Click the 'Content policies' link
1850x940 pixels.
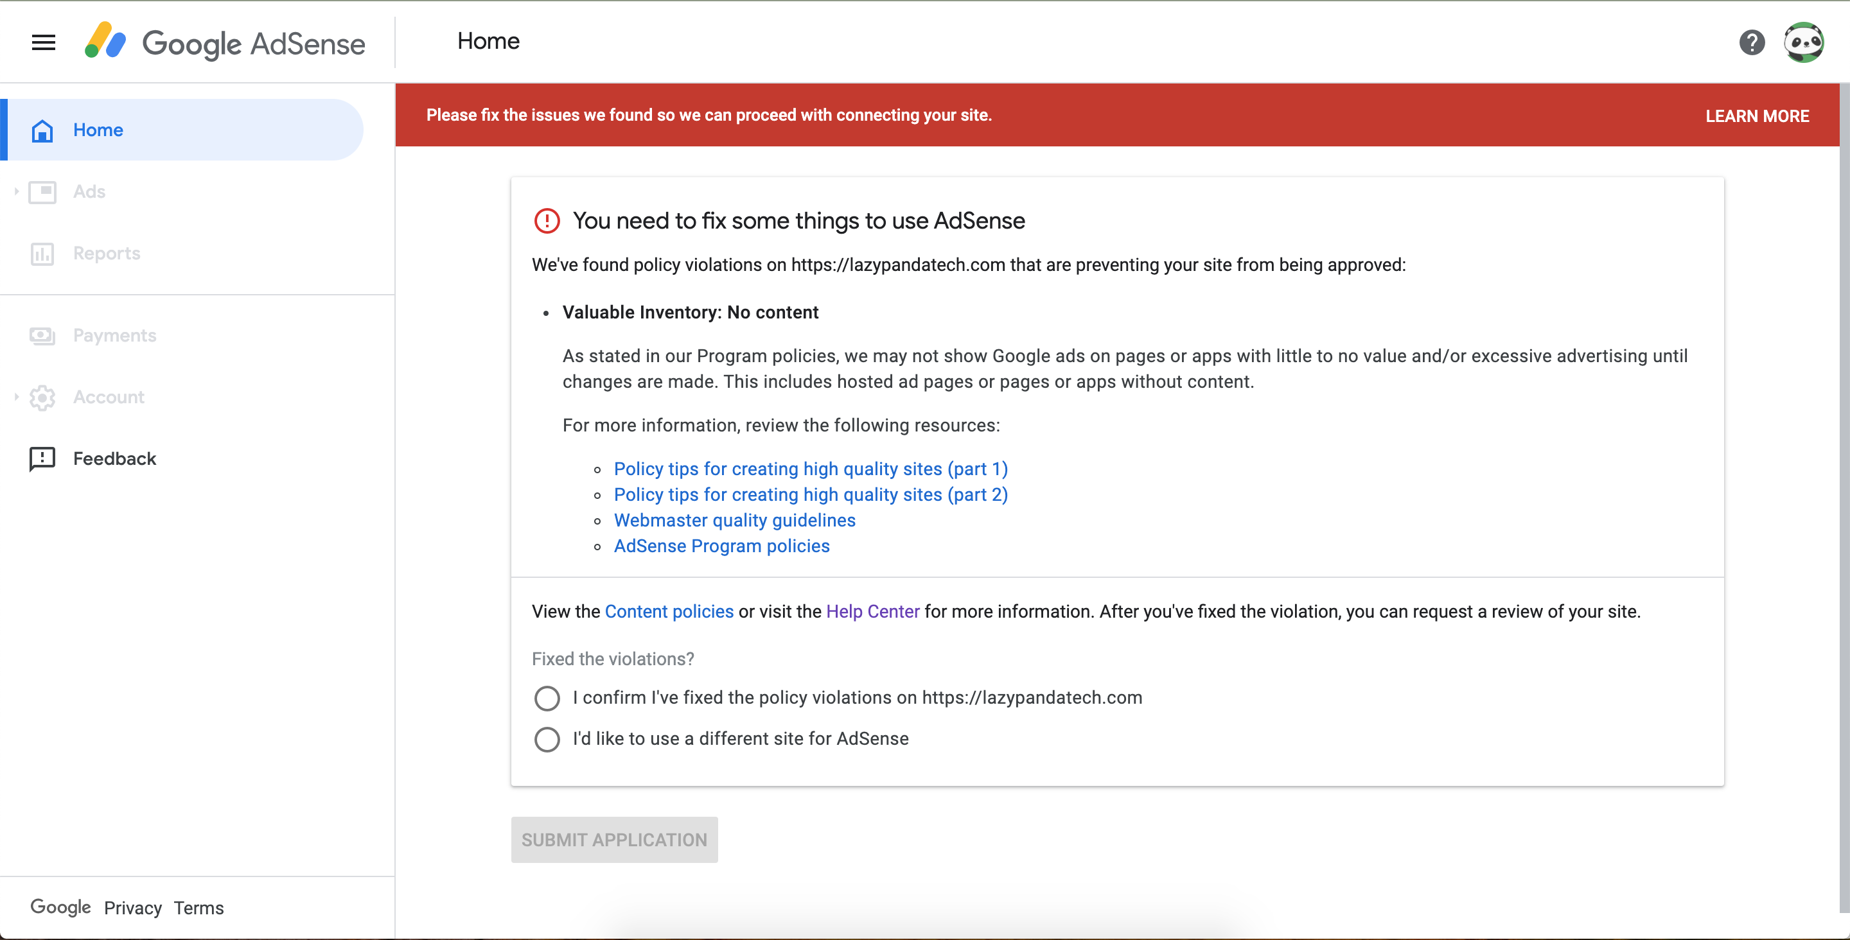click(x=669, y=610)
